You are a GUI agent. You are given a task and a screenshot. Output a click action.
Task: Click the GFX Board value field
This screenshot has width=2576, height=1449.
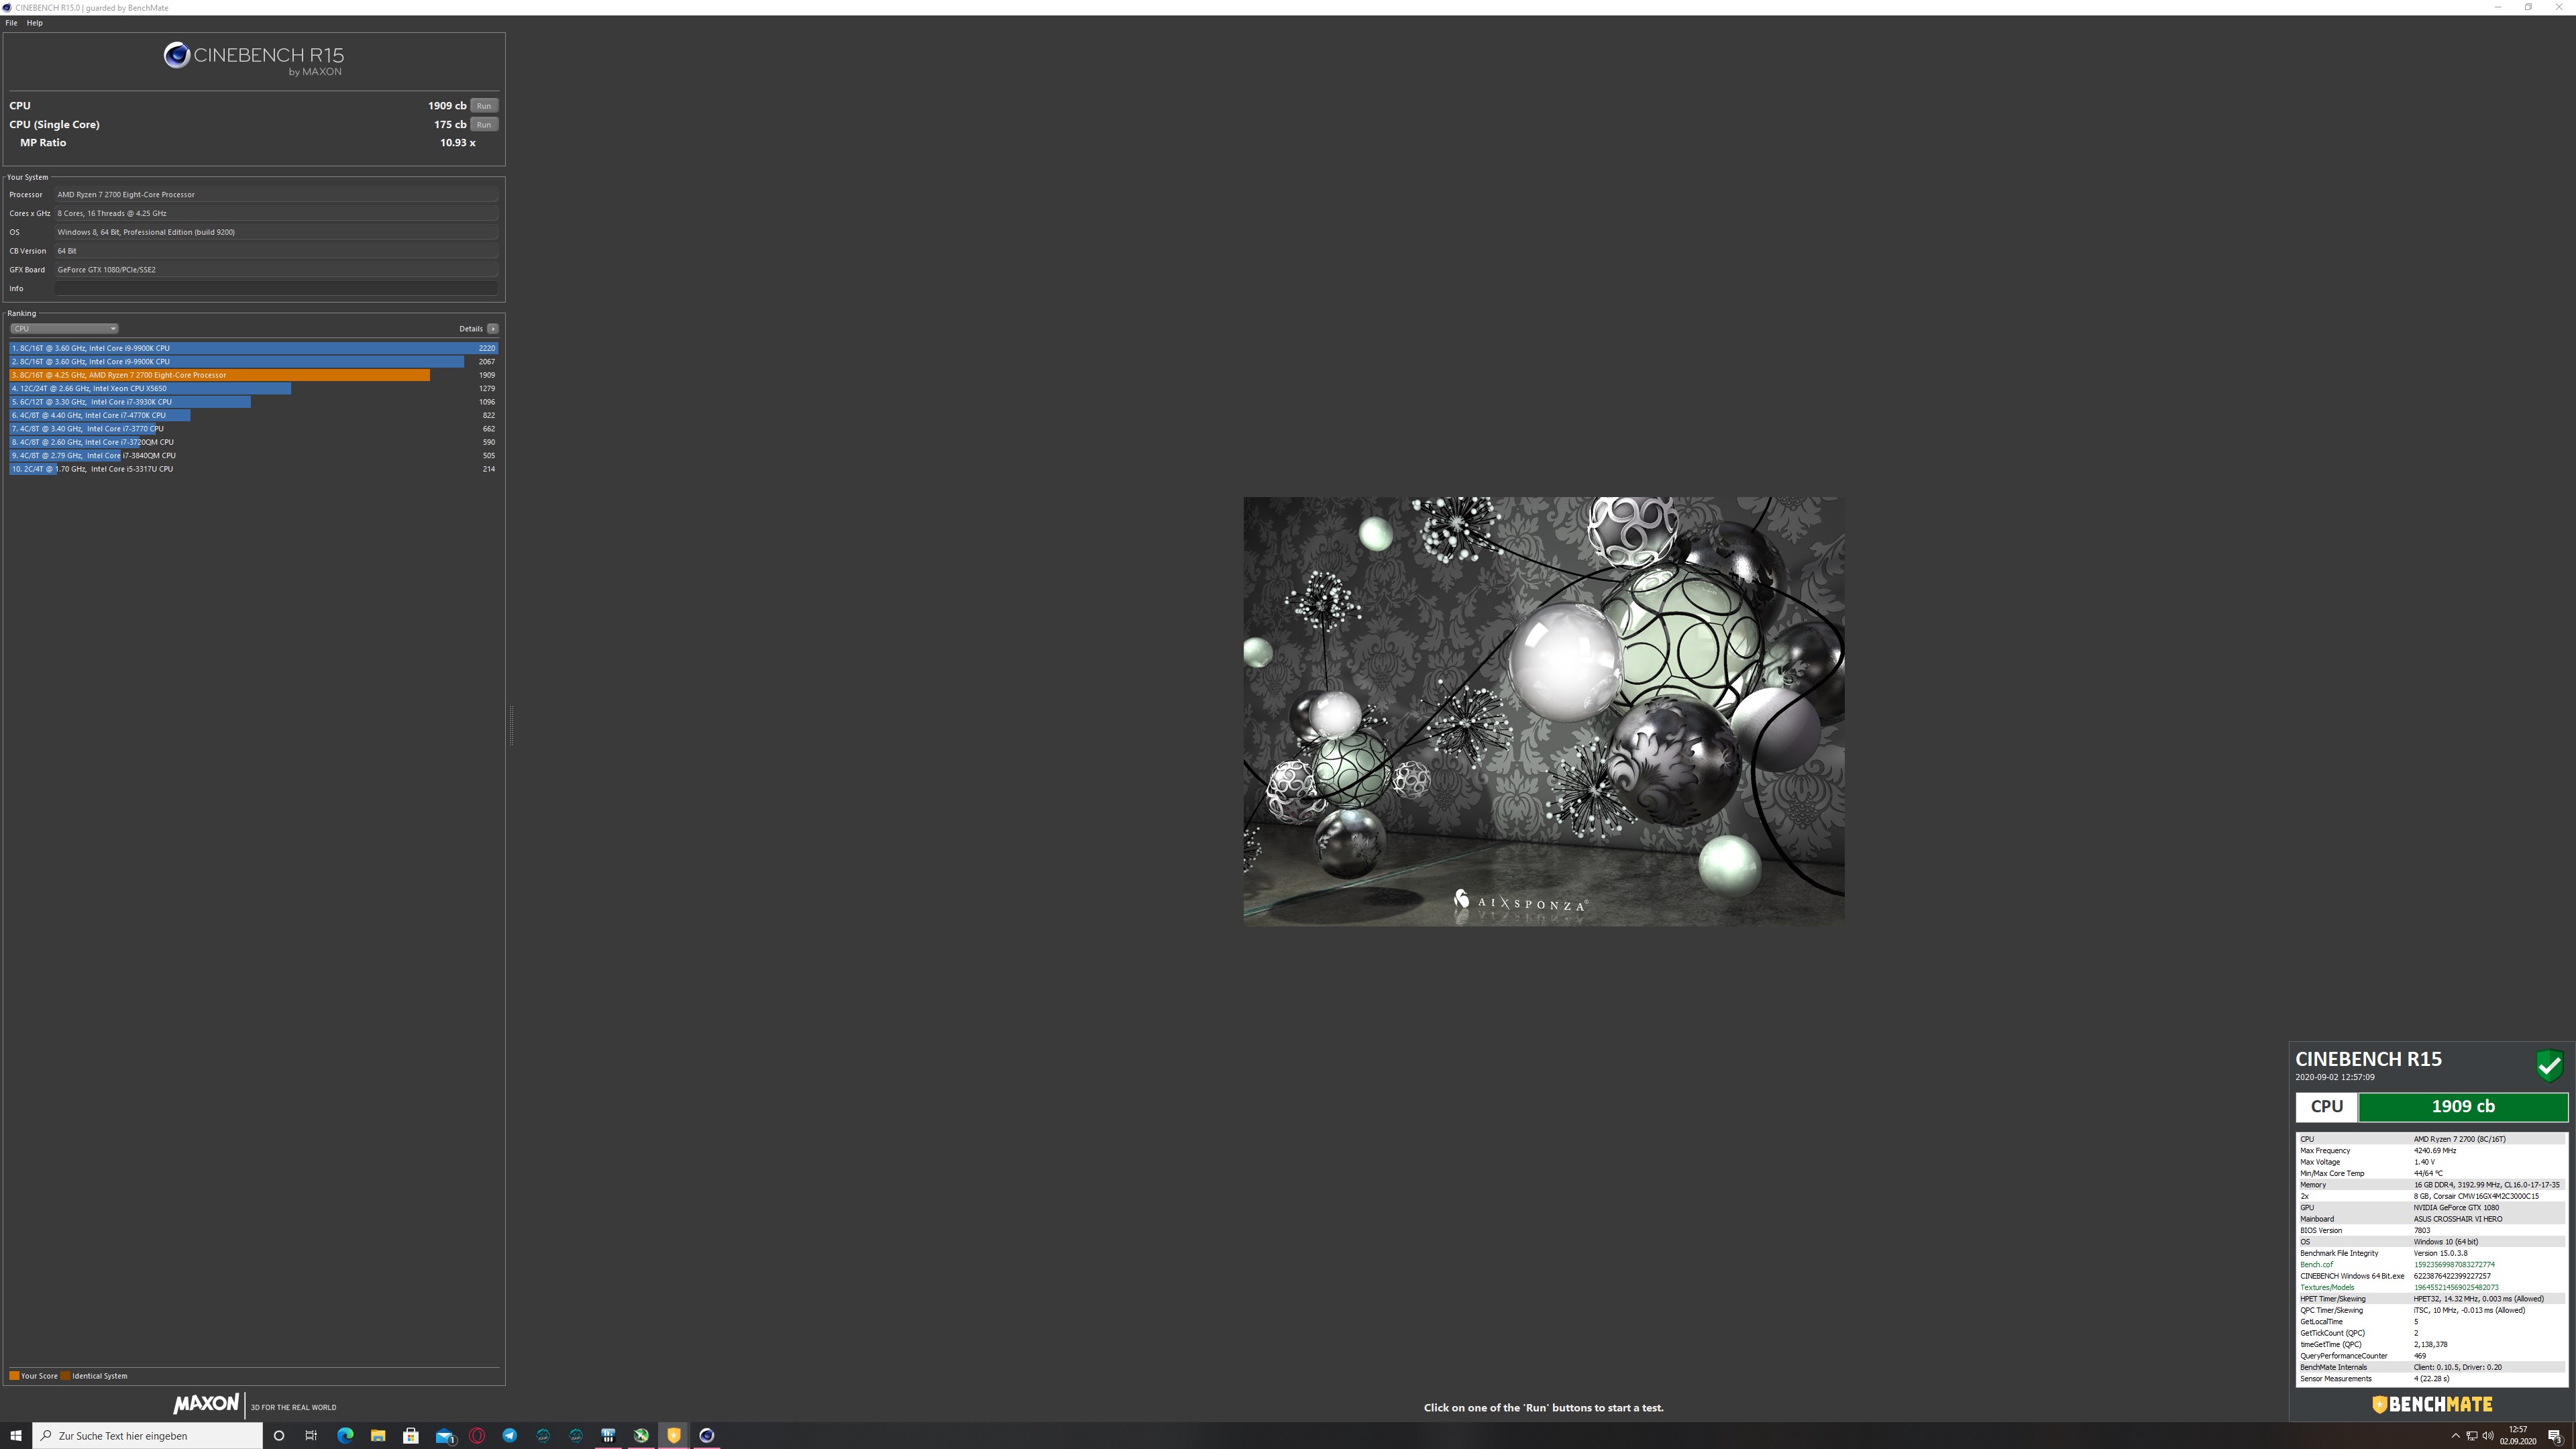coord(276,270)
